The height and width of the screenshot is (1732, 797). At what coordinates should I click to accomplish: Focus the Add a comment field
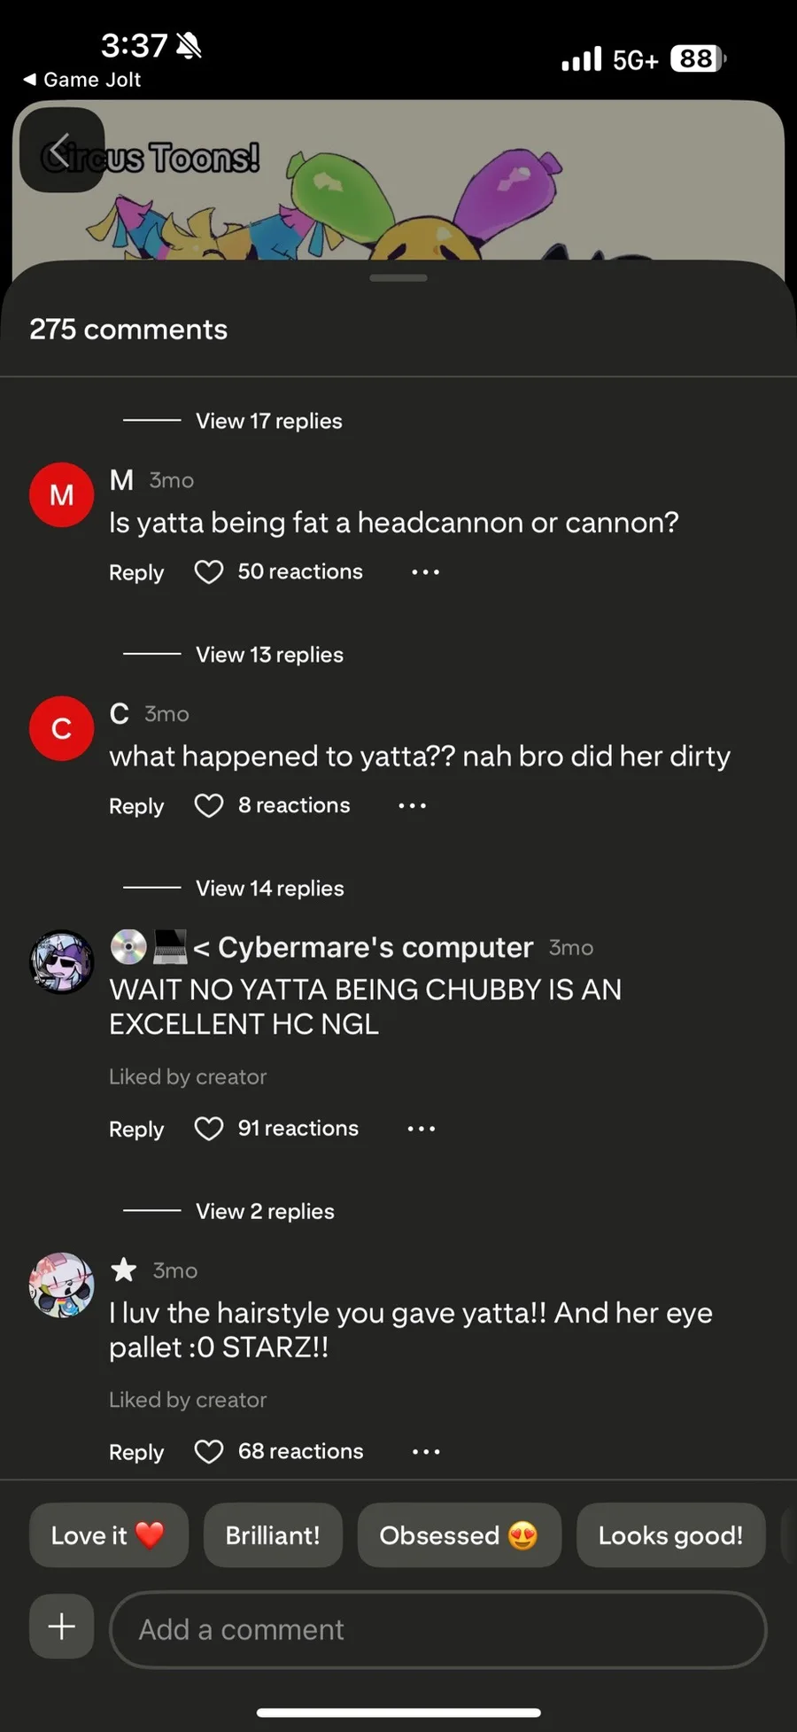tap(437, 1629)
